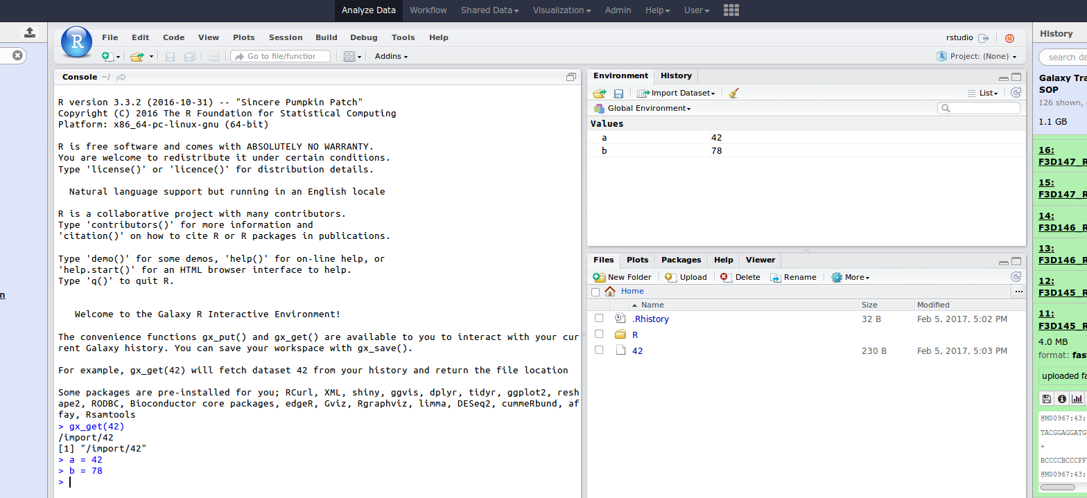Check the box next to .Rhistory
Viewport: 1087px width, 498px height.
pos(599,319)
